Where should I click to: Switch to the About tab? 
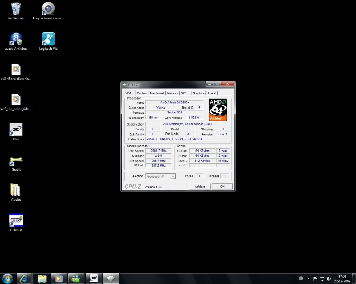[x=212, y=93]
